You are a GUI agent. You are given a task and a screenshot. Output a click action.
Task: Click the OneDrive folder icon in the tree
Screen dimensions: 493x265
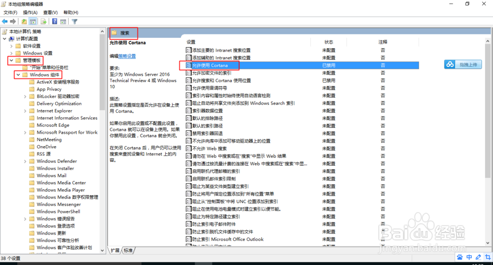pos(32,147)
